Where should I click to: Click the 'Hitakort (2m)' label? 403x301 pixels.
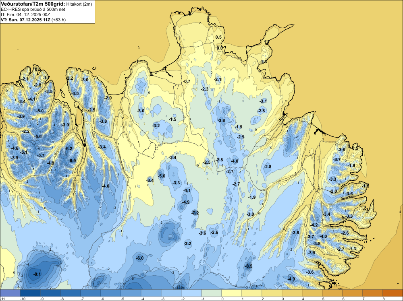79,4
